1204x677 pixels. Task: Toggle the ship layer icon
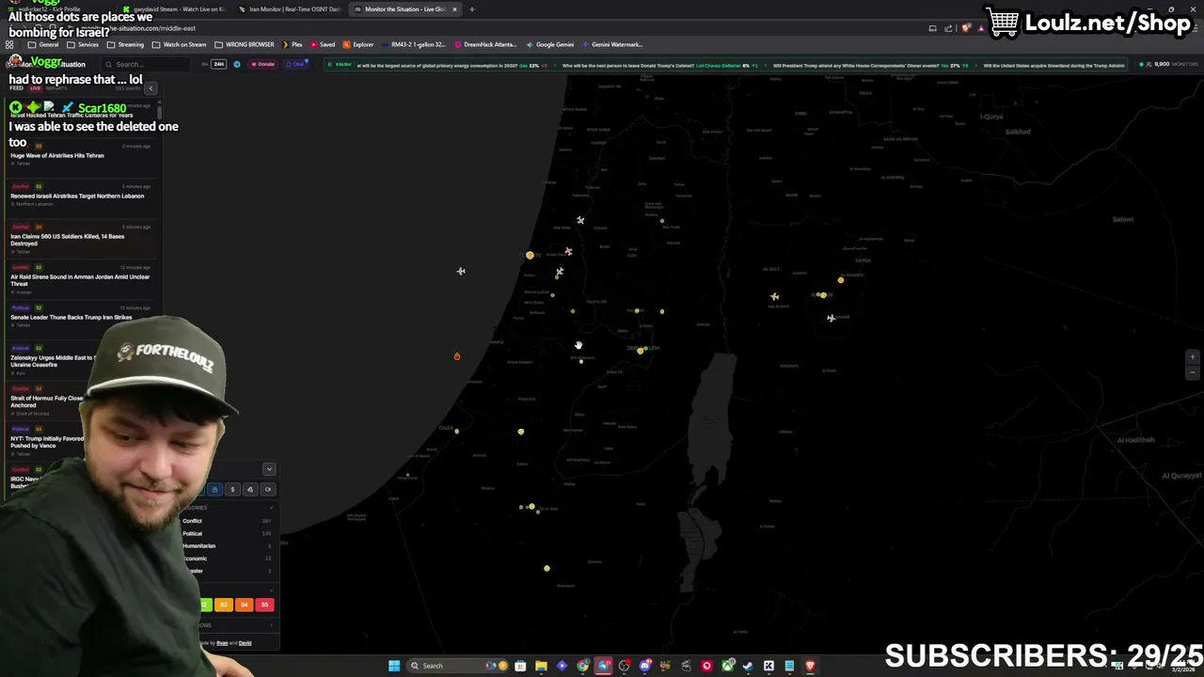250,489
